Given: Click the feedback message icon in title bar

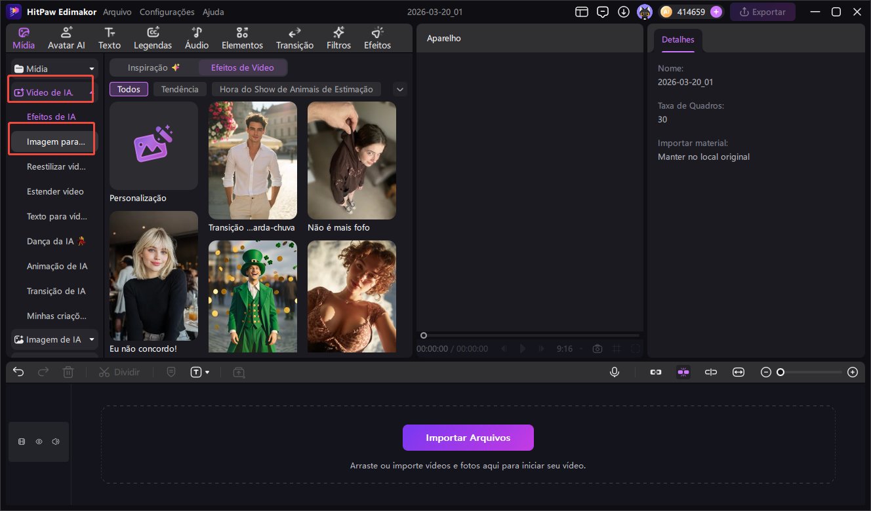Looking at the screenshot, I should tap(602, 12).
